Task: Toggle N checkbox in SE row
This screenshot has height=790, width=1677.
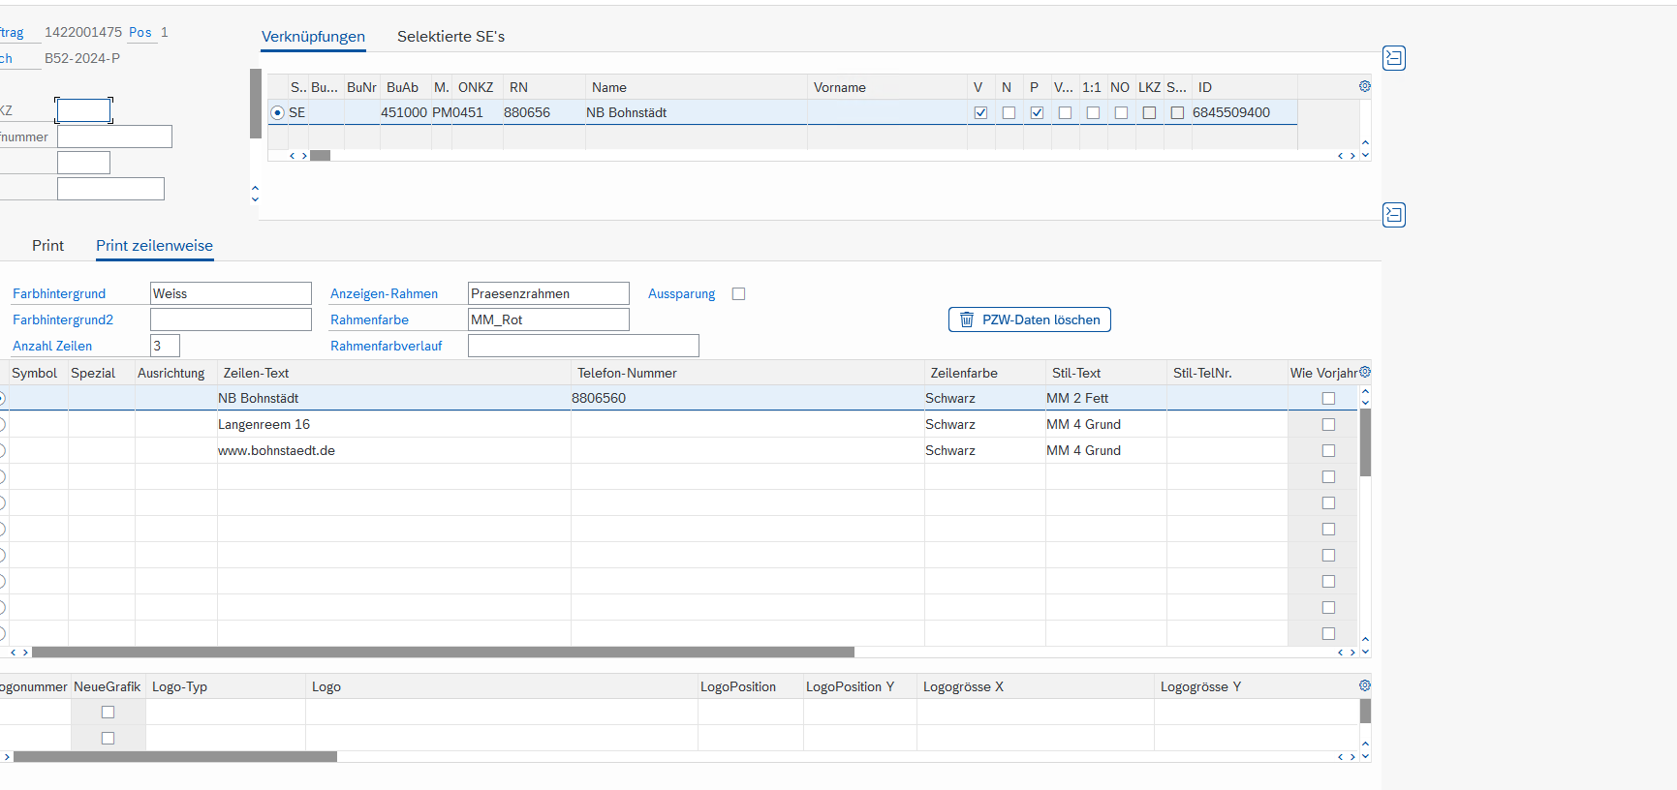Action: click(x=1009, y=112)
